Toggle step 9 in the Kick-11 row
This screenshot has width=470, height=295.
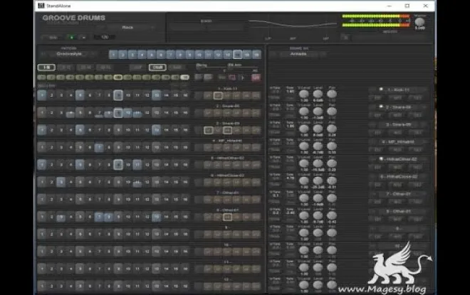(118, 95)
